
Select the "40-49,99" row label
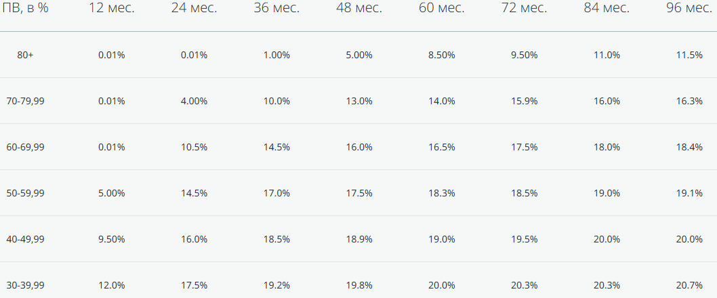26,239
